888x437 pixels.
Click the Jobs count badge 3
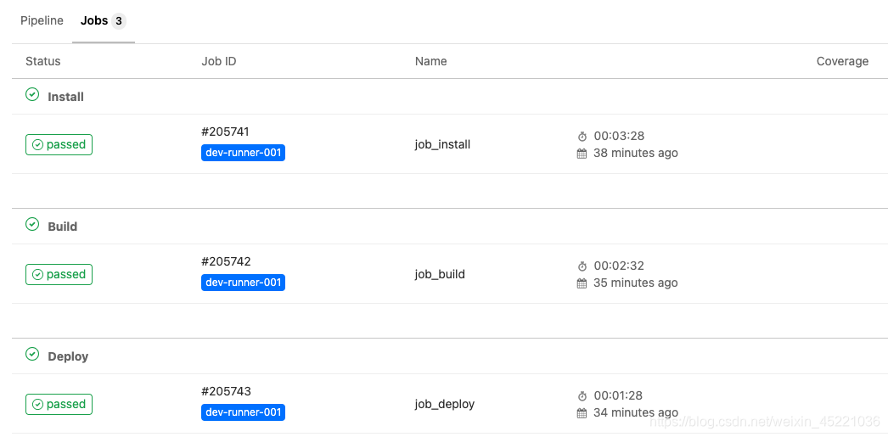118,21
